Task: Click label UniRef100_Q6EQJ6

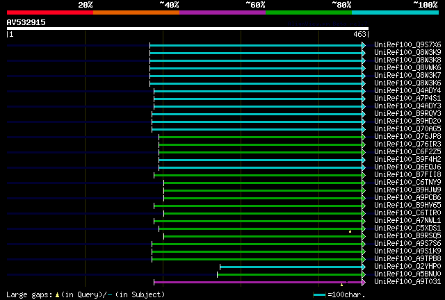Action: 407,167
